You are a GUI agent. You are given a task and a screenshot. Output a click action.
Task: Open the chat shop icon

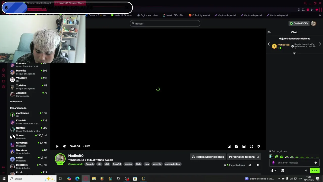point(283,171)
